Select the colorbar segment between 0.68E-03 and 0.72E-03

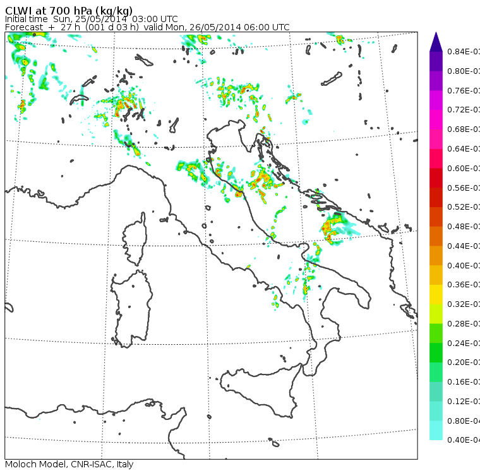tap(436, 120)
